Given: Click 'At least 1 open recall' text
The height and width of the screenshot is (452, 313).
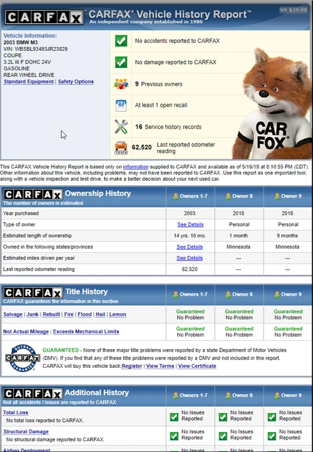Looking at the screenshot, I should [x=161, y=105].
